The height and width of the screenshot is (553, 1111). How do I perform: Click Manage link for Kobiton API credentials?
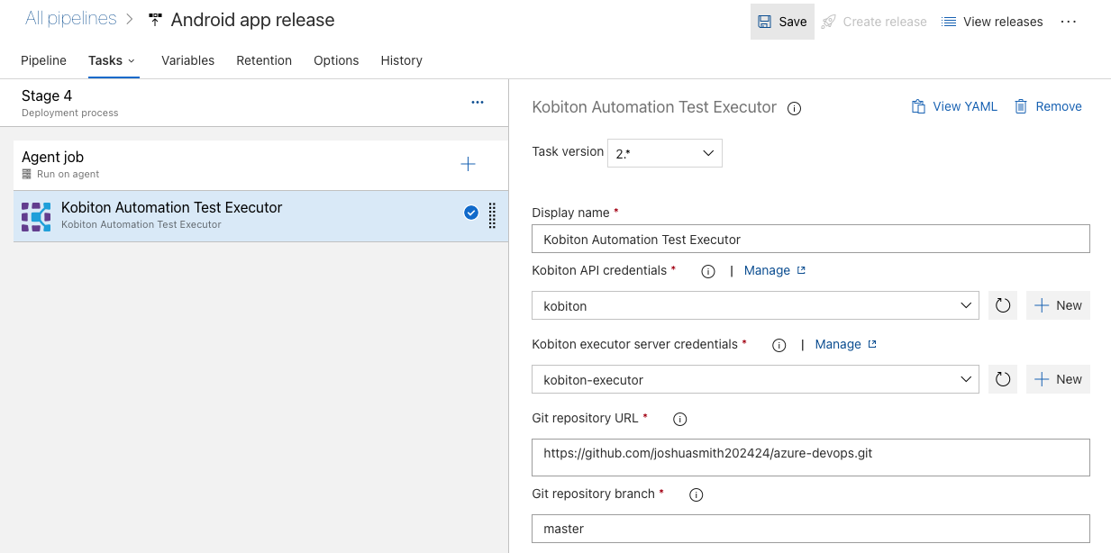775,270
